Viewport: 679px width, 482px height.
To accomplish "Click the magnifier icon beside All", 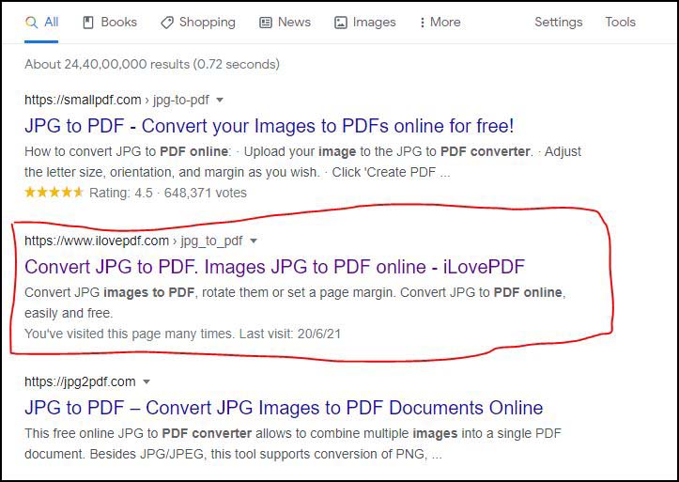I will [32, 23].
